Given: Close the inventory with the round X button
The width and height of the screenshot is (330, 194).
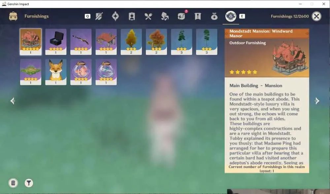Looking at the screenshot, I should click(x=316, y=16).
